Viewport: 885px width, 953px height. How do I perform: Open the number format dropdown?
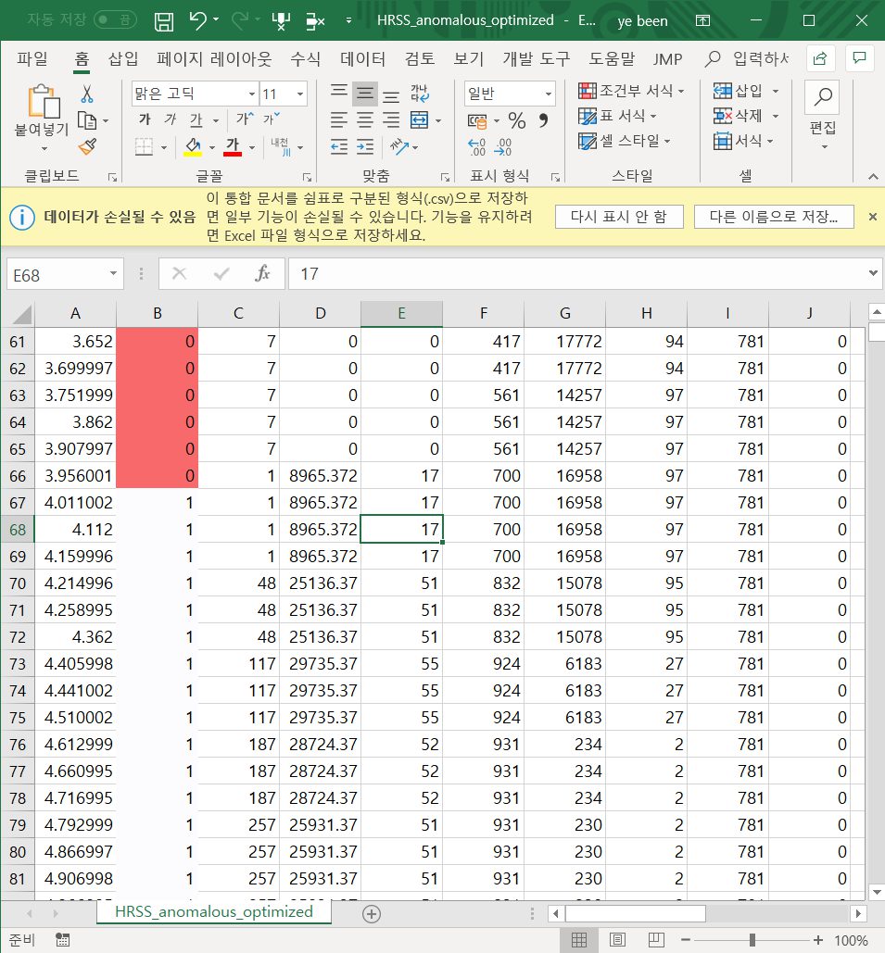click(x=548, y=94)
